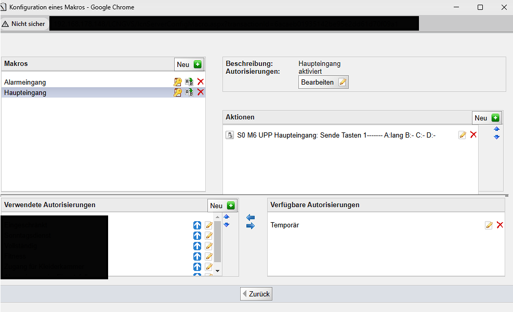The width and height of the screenshot is (513, 312).
Task: Delete the S0 M6 UPP Haupteingang action
Action: point(473,135)
